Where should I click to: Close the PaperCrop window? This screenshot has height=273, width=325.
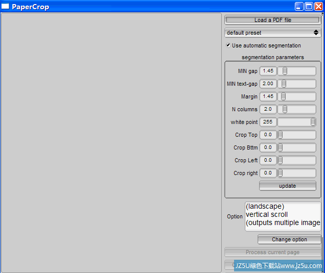click(x=318, y=7)
